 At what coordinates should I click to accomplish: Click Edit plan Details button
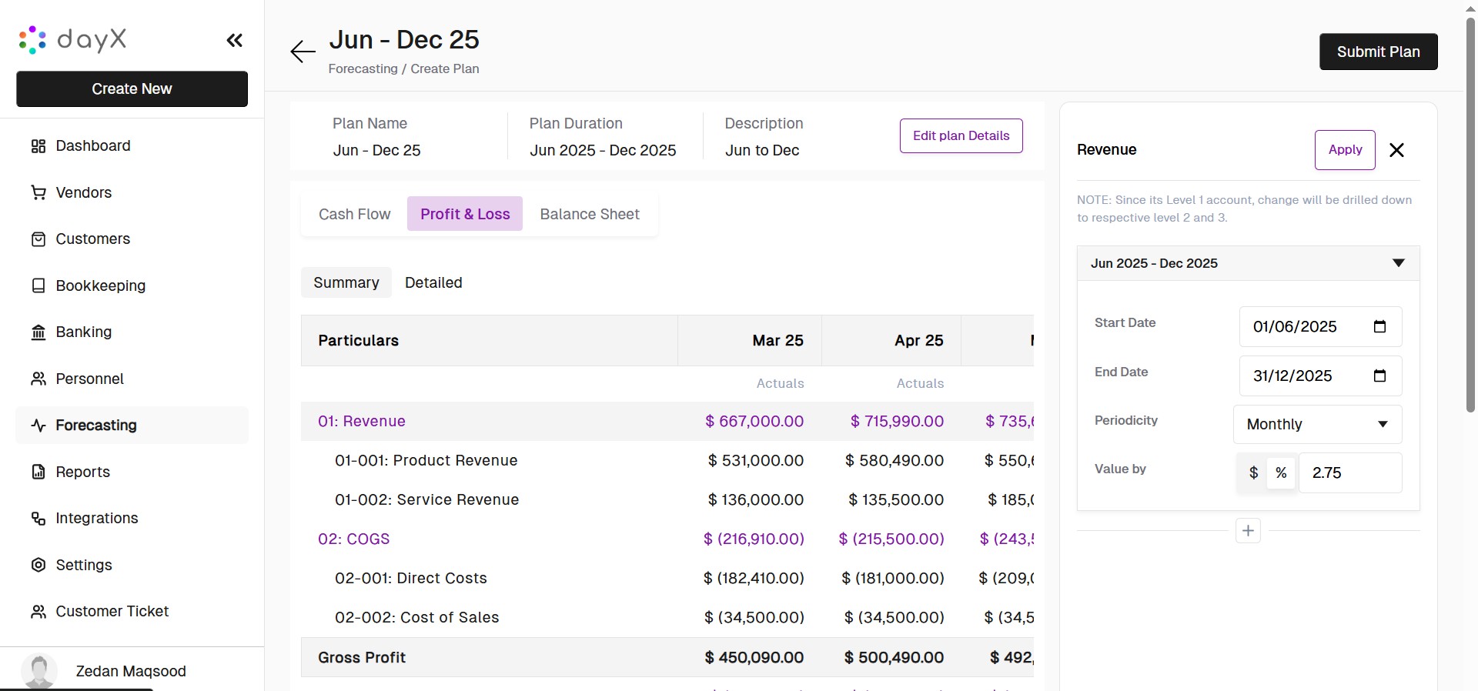(x=961, y=136)
